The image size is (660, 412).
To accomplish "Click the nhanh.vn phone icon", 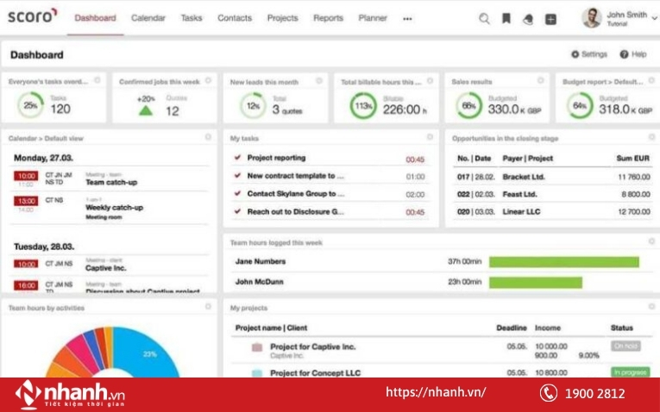I will 549,393.
